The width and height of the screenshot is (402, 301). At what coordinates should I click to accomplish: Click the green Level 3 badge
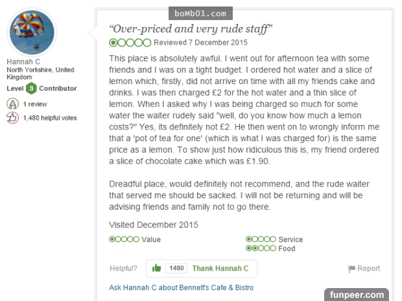(x=30, y=89)
